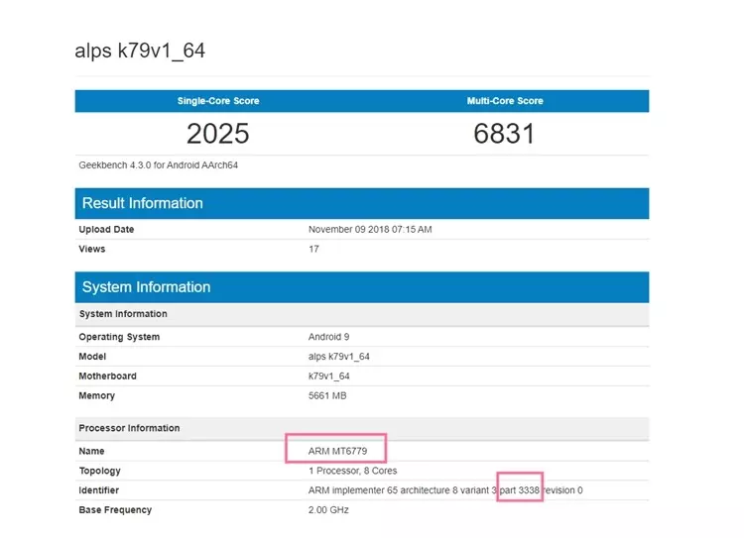Click the Processor Information subheader

tap(362, 428)
